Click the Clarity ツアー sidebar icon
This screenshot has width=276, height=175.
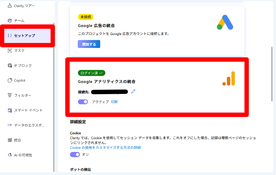click(x=10, y=6)
